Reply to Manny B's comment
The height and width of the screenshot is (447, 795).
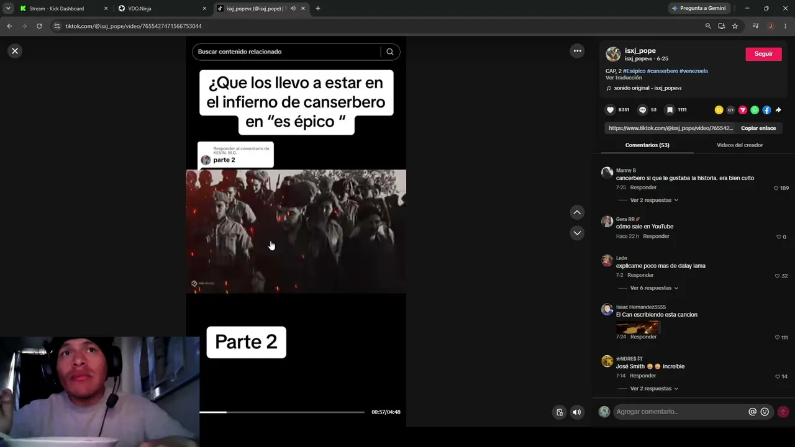point(643,187)
